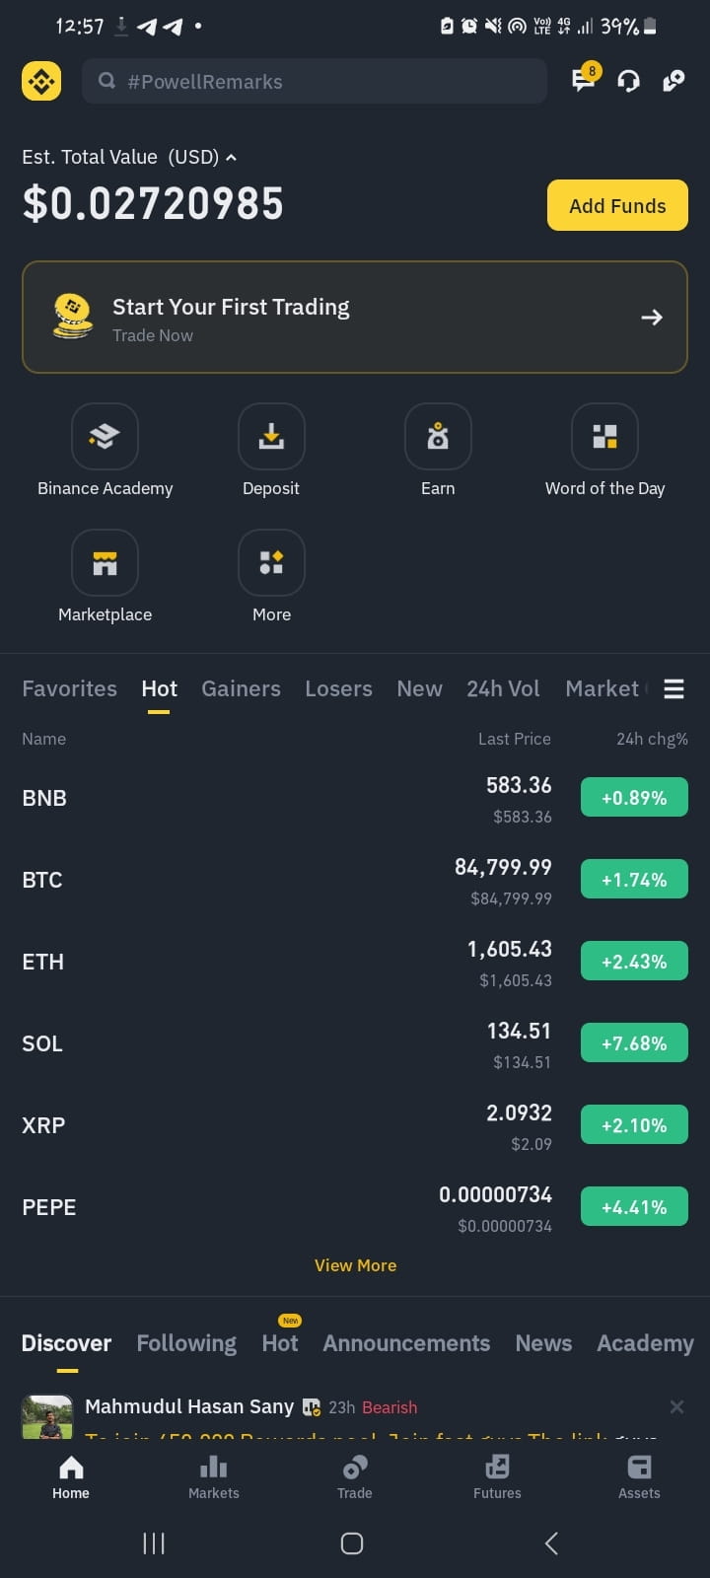Toggle BNB 24h change percentage display
The image size is (710, 1578).
[634, 798]
